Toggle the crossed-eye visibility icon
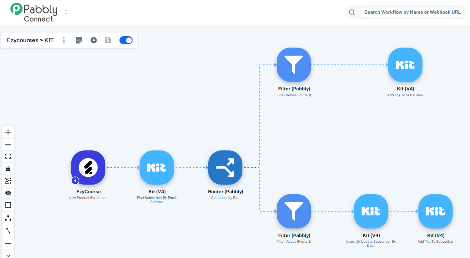Viewport: 470px width, 258px height. (x=8, y=193)
